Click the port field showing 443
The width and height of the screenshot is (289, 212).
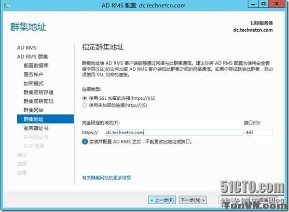pos(258,132)
